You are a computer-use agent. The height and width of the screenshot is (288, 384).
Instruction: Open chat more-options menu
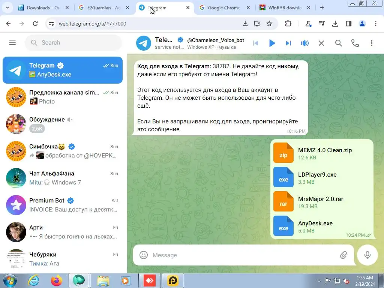[372, 43]
